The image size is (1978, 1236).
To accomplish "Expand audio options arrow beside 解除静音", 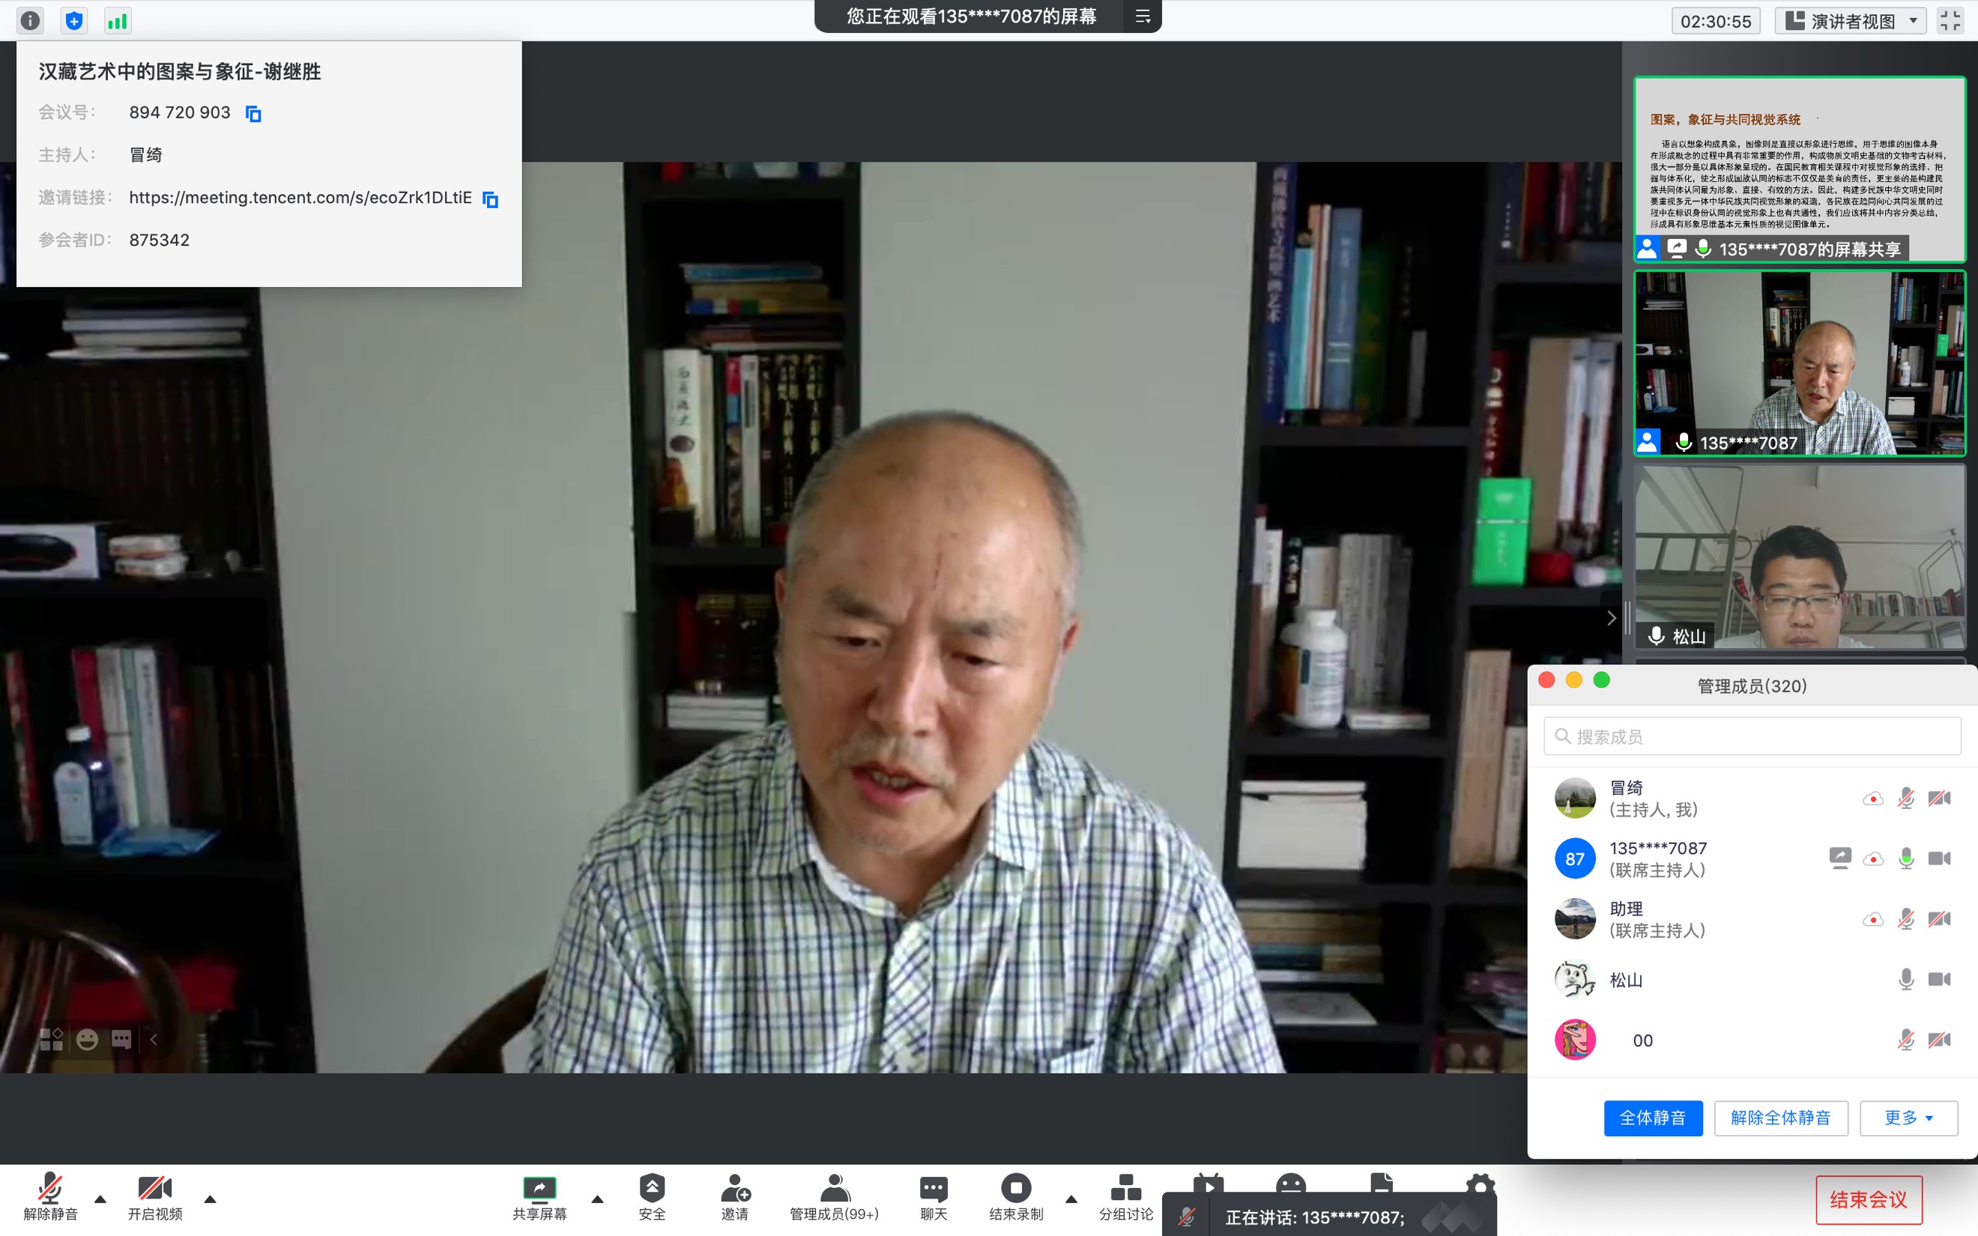I will point(100,1199).
